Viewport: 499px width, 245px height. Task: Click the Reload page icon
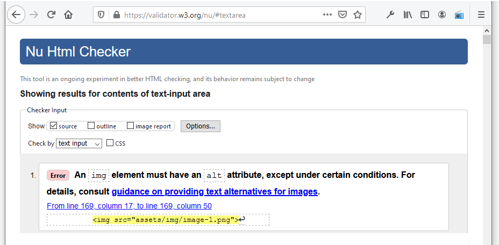point(51,15)
